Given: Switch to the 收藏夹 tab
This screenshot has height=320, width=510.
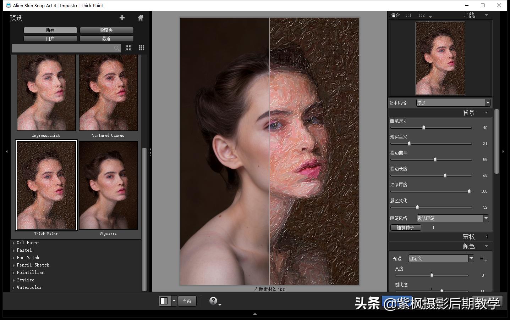Looking at the screenshot, I should (x=106, y=30).
